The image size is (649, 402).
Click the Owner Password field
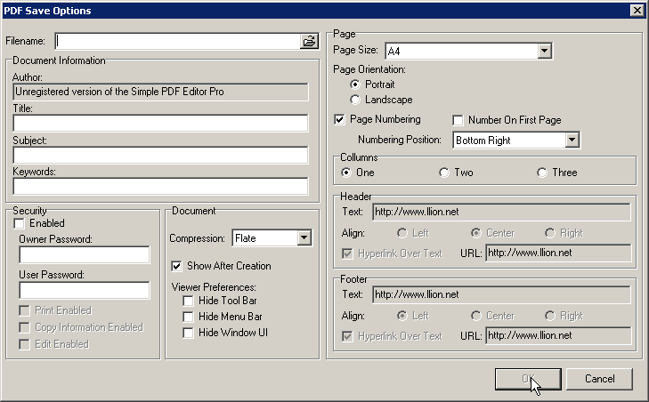tap(85, 254)
